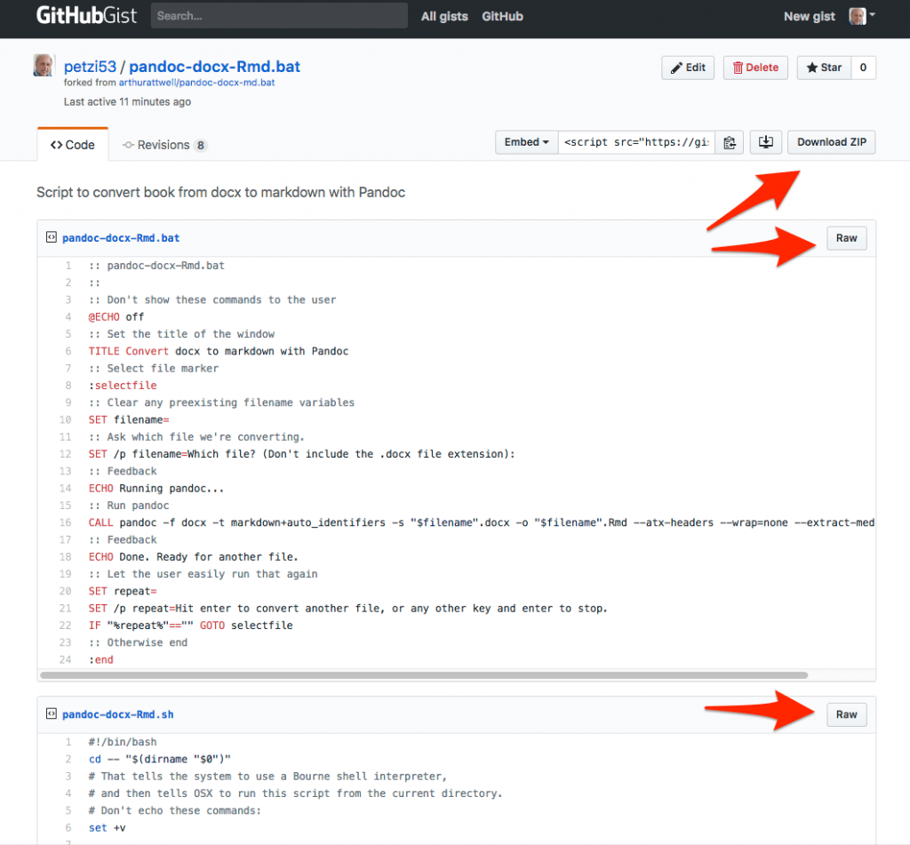
Task: Open the pandoc-docx-Rmd.bat gist title link
Action: (215, 67)
